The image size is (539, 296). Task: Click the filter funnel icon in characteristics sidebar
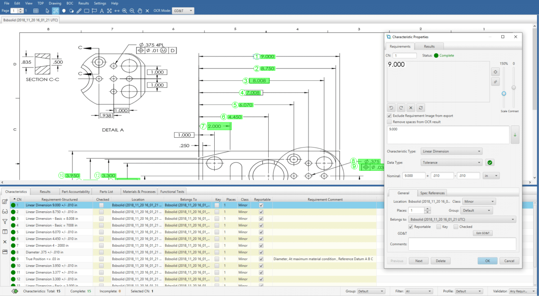[x=5, y=222]
